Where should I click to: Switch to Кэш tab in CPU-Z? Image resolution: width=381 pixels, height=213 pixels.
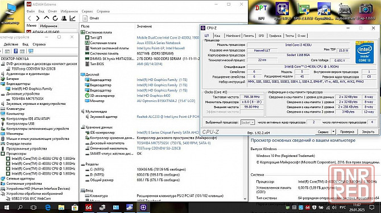(217, 36)
